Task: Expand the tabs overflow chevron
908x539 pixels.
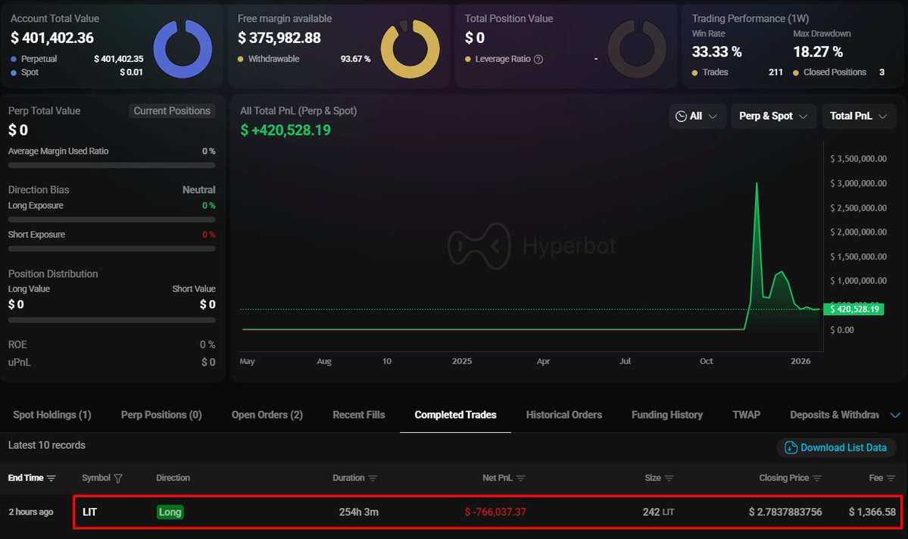Action: point(894,415)
